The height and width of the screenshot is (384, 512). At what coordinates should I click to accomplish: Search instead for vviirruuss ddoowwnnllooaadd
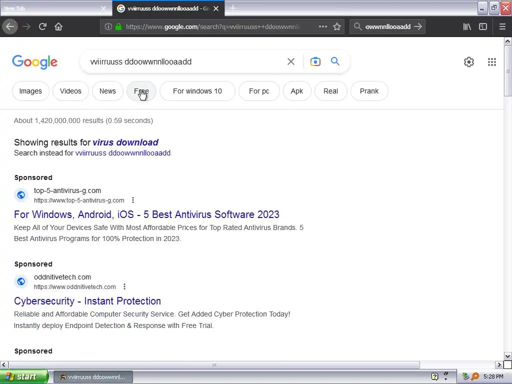123,153
